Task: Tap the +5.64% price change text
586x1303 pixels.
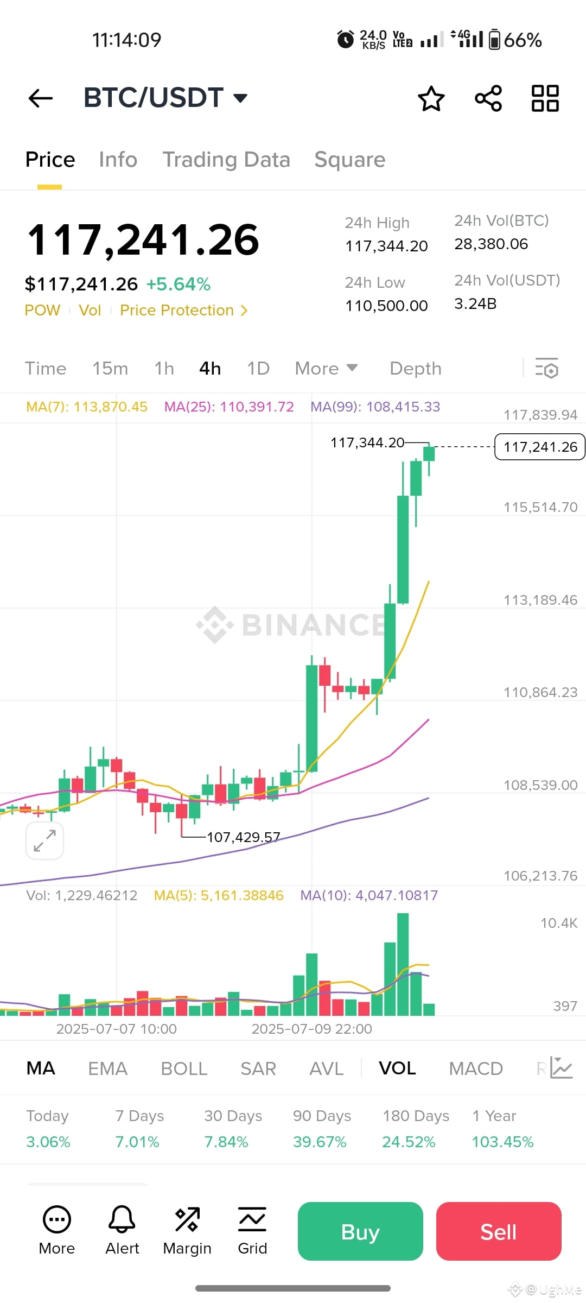Action: [179, 284]
